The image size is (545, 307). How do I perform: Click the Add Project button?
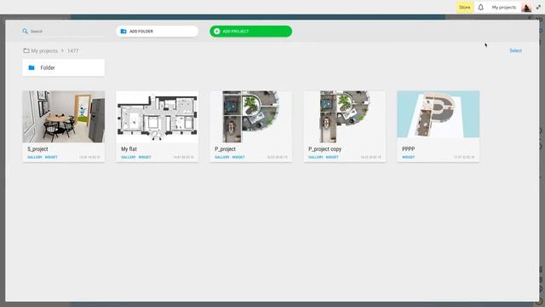pos(250,32)
